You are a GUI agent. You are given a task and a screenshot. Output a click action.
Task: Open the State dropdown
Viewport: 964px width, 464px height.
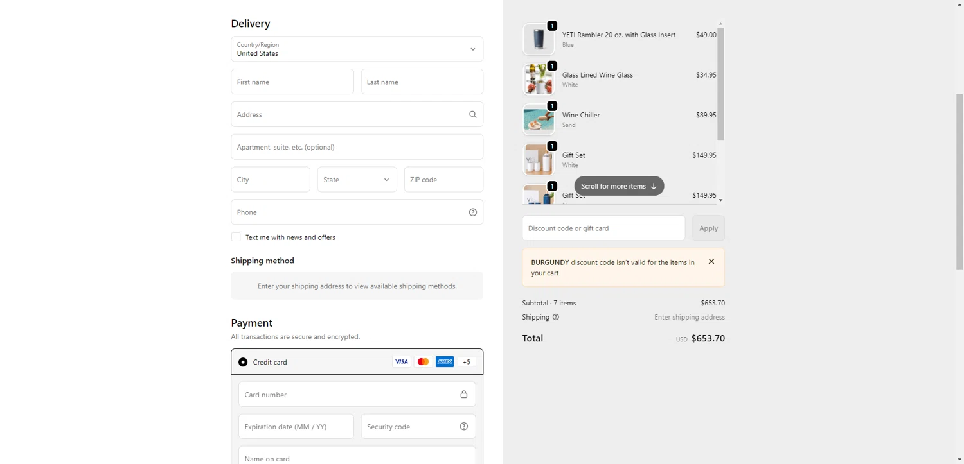pyautogui.click(x=357, y=180)
